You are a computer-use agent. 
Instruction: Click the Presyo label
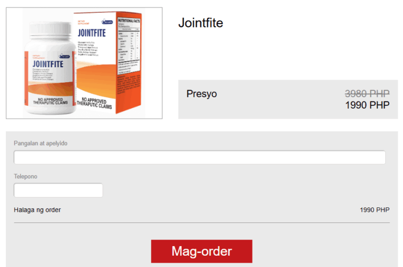coord(201,93)
